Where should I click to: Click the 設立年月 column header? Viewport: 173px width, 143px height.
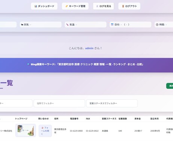point(155,119)
